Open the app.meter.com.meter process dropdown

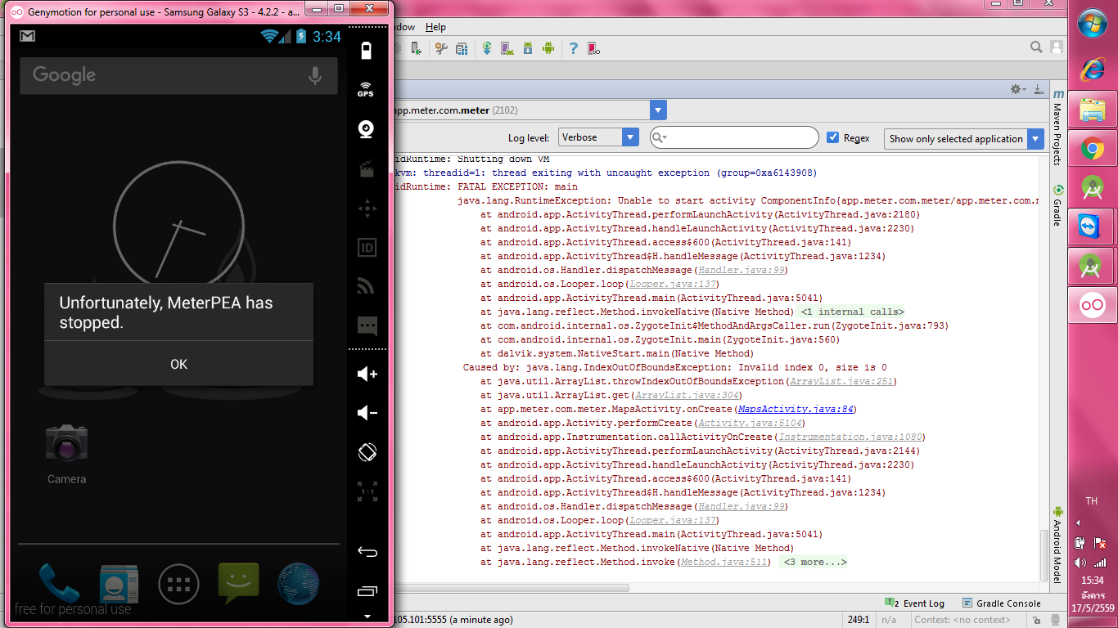pos(658,110)
